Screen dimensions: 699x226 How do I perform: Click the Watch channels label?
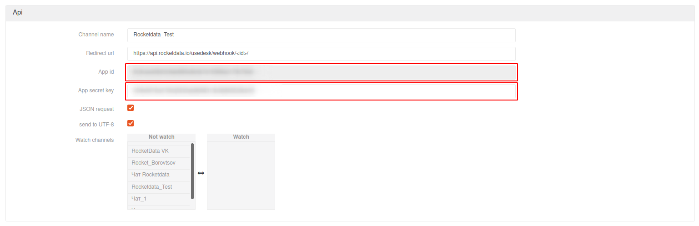click(95, 140)
